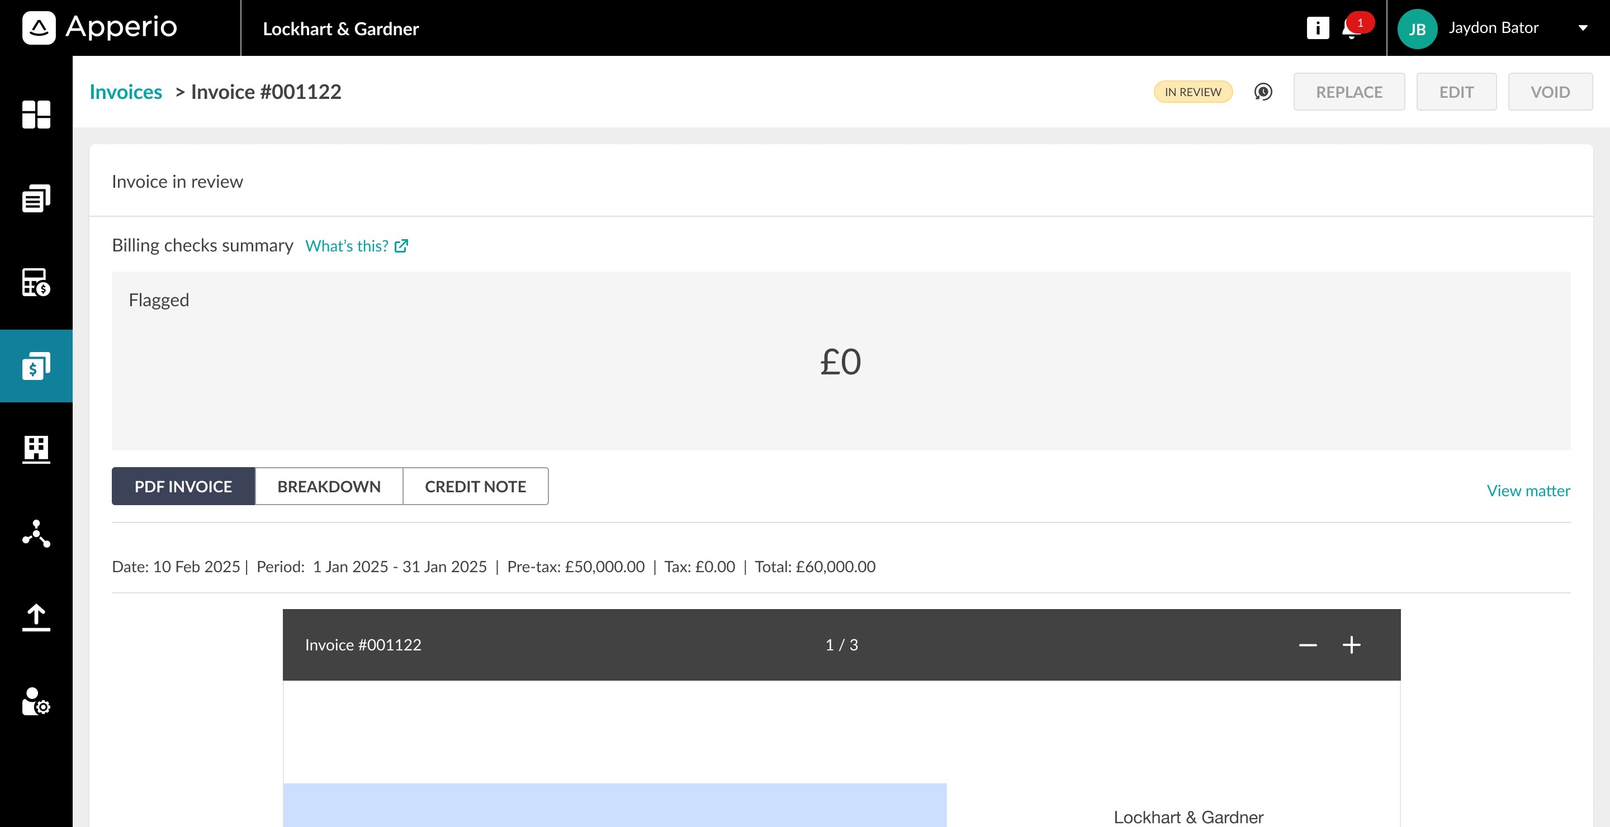The image size is (1610, 827).
Task: Switch to the PDF INVOICE tab
Action: (183, 486)
